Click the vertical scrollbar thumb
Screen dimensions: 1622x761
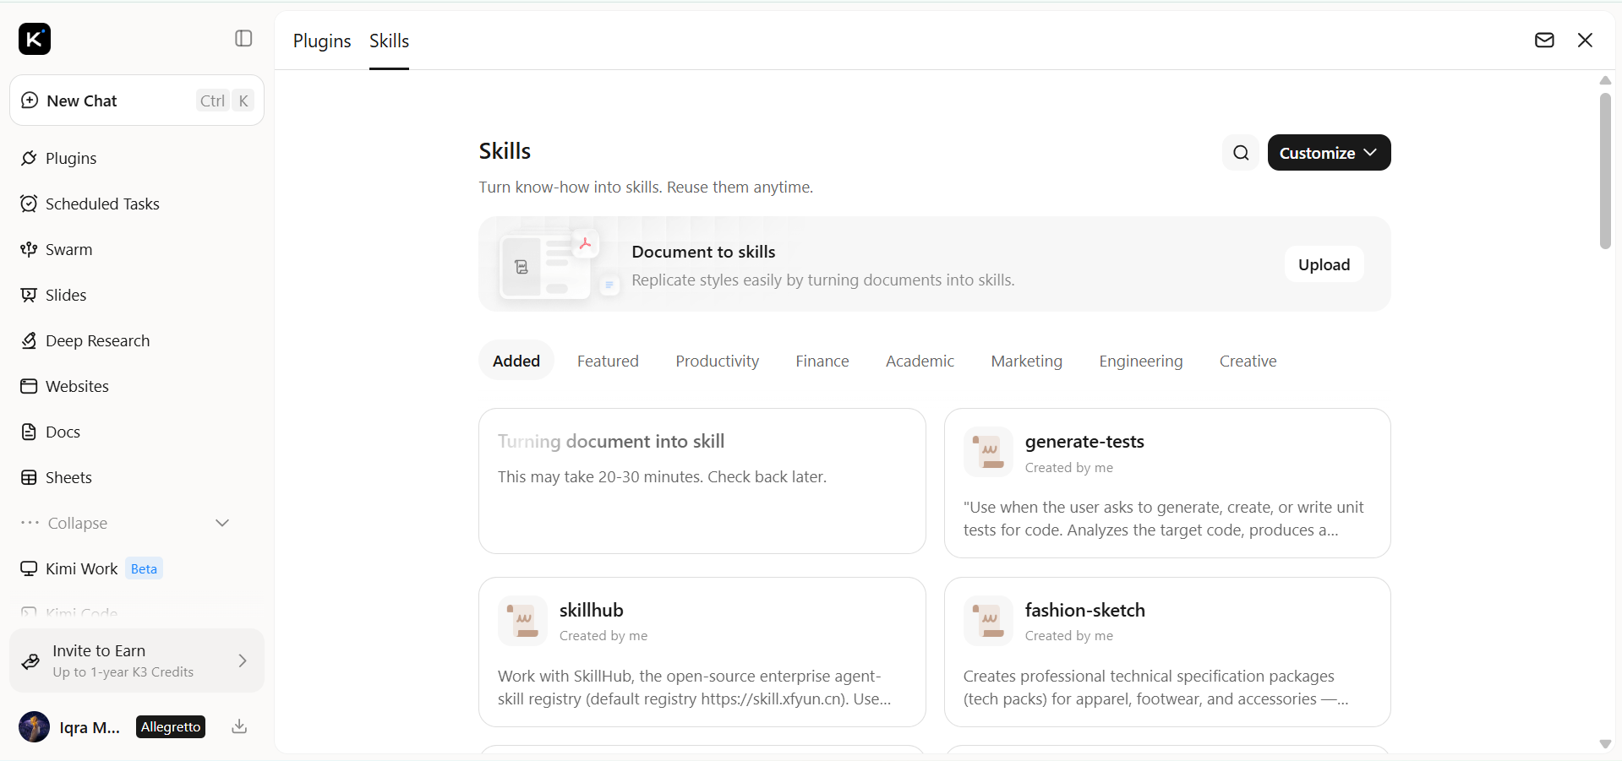click(1605, 171)
